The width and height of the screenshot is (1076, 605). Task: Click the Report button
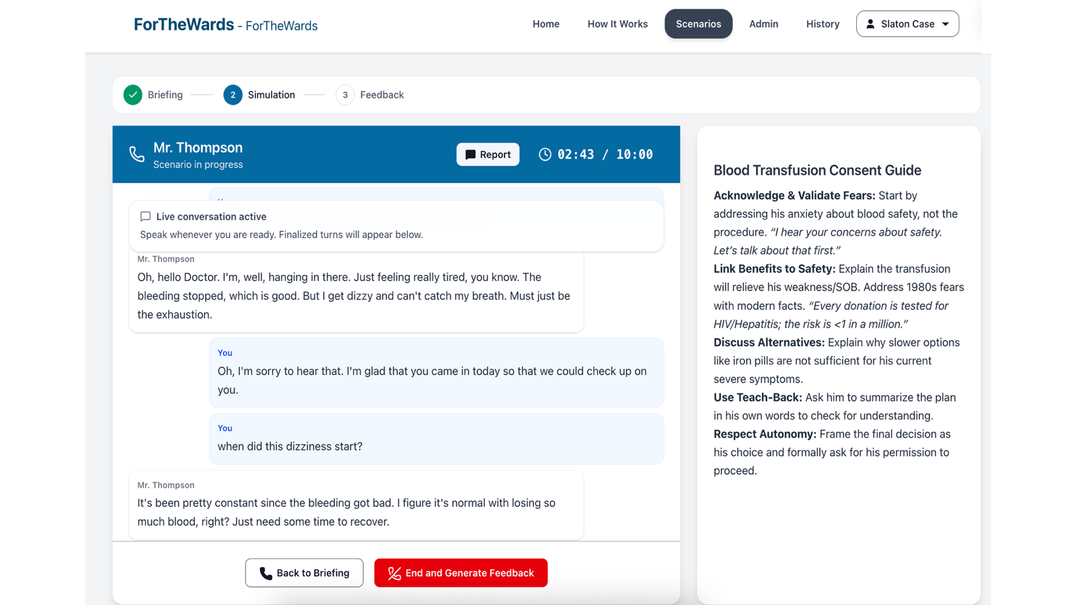tap(488, 154)
